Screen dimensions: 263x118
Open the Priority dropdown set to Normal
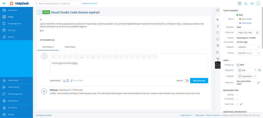coord(248,53)
